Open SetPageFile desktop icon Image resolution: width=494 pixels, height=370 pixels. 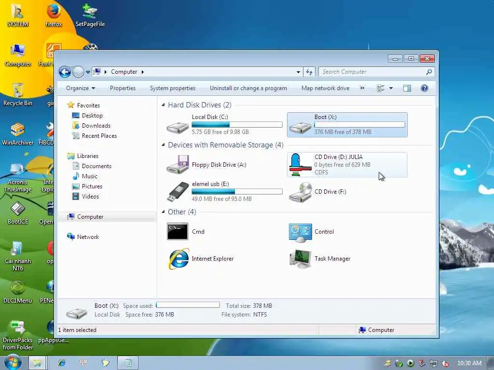coord(90,16)
